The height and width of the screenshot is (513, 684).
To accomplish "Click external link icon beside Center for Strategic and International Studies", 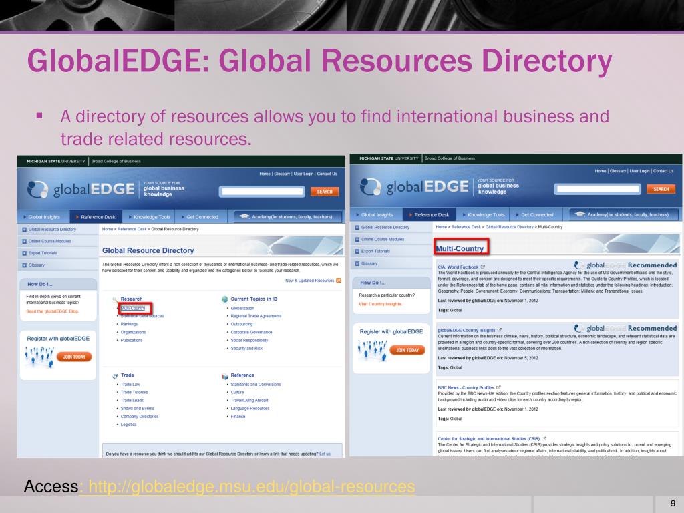I will pos(544,438).
